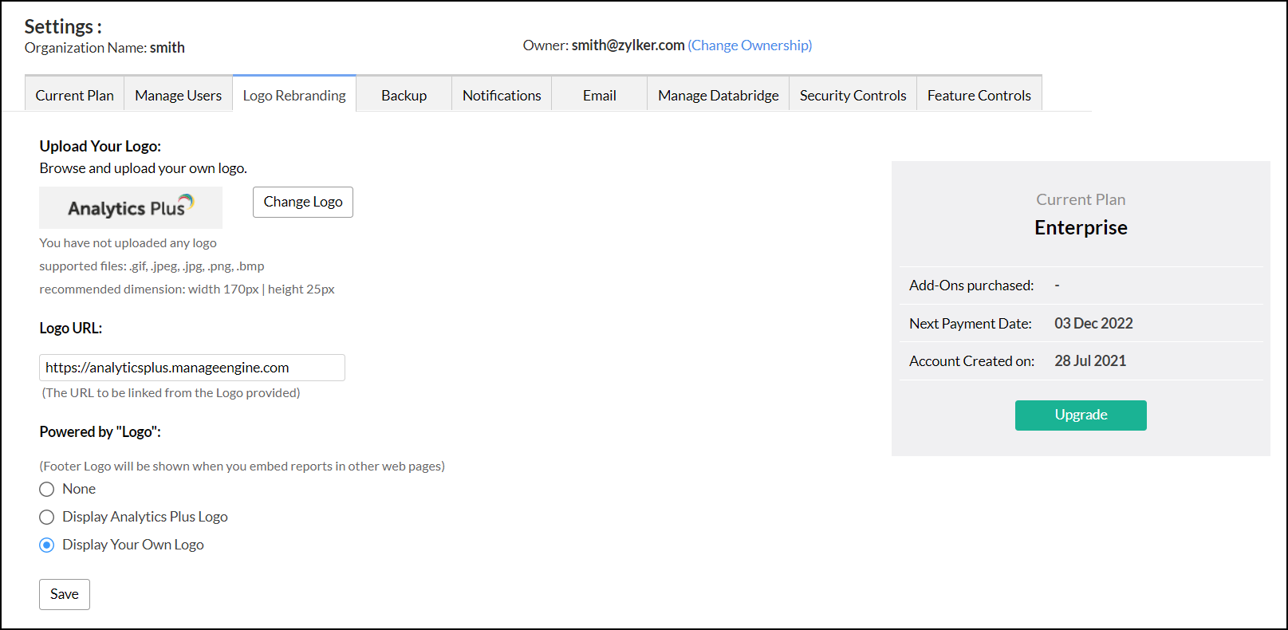
Task: Click the green Upgrade button
Action: 1081,415
